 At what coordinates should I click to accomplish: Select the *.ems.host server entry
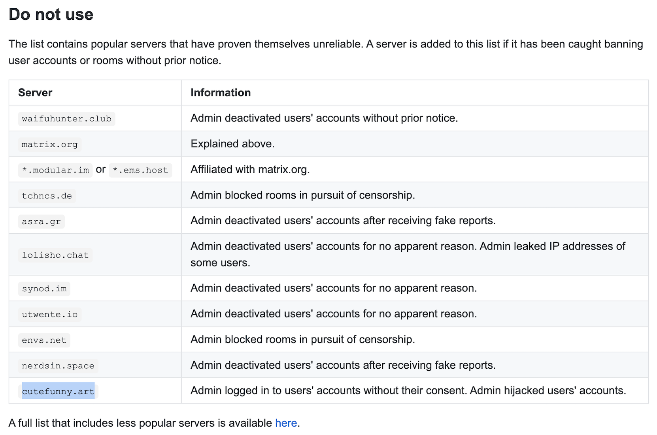click(140, 170)
